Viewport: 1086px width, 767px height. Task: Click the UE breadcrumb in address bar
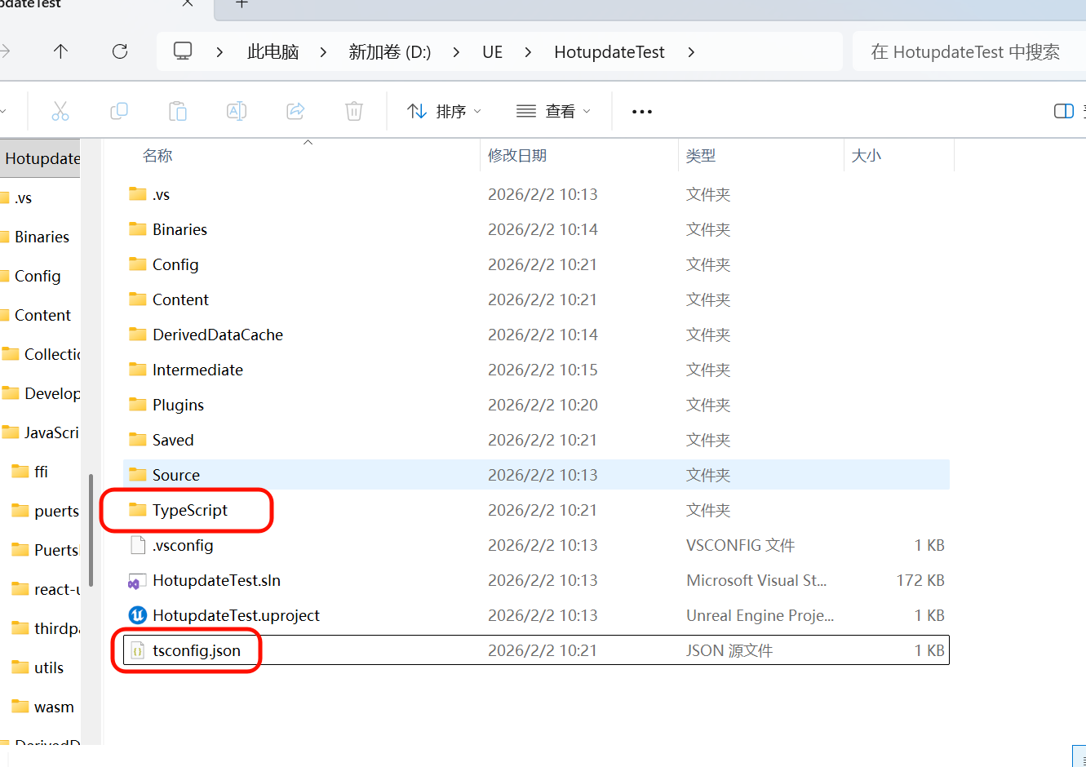(492, 52)
